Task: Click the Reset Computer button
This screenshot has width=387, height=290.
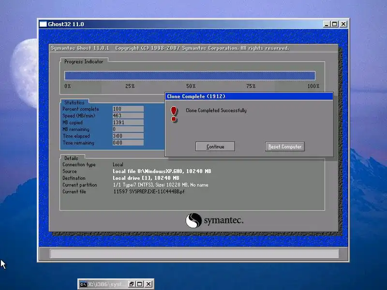Action: click(285, 146)
